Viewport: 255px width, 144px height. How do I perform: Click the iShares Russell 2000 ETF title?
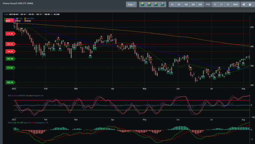(x=18, y=4)
